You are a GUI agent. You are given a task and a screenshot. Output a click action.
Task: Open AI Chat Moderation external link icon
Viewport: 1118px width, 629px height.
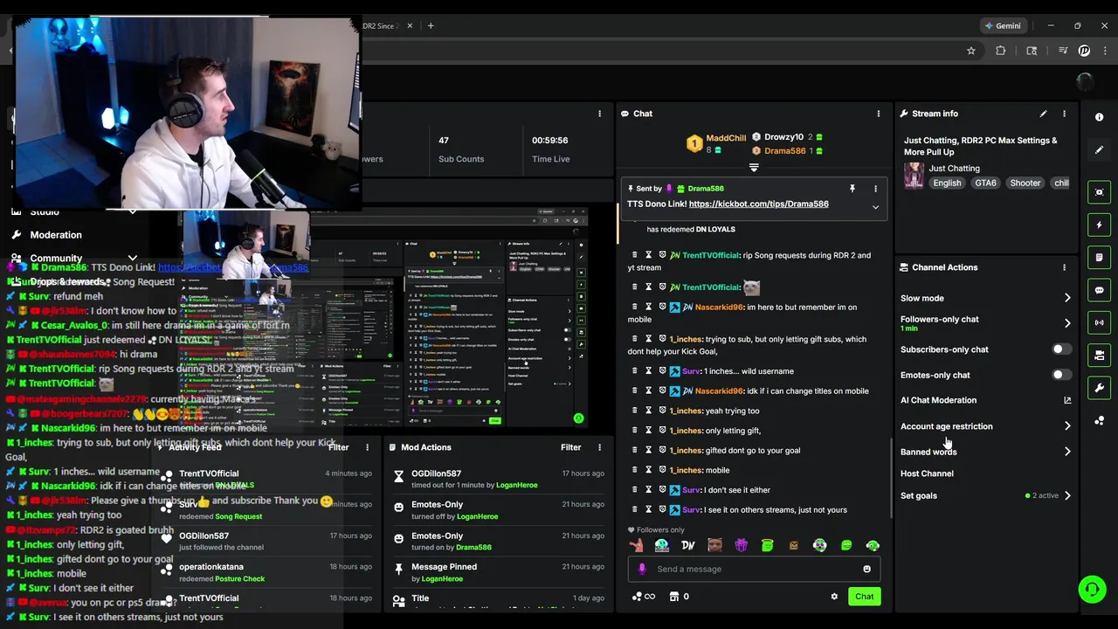pos(1067,400)
